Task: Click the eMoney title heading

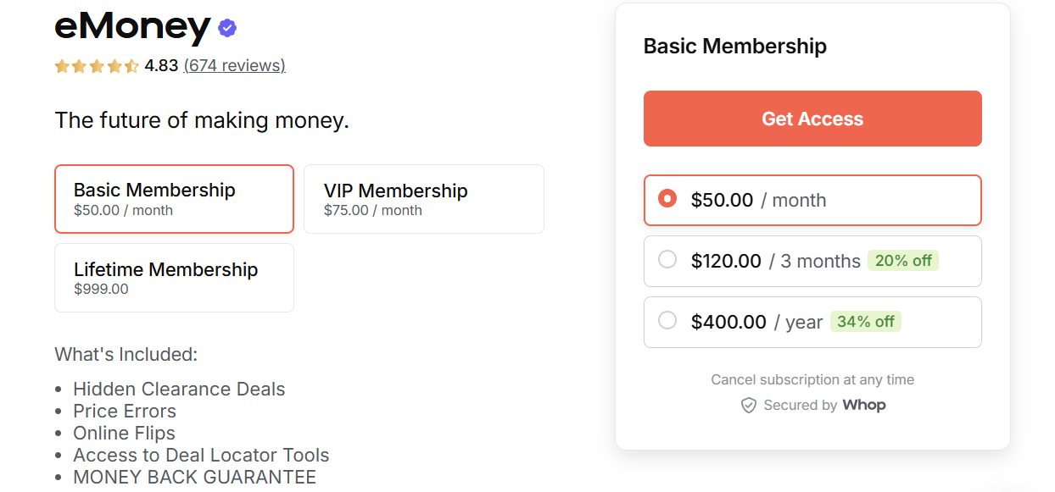Action: pyautogui.click(x=131, y=26)
